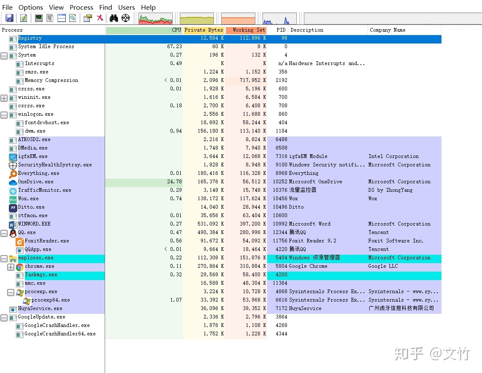Viewport: 482px width, 373px height.
Task: Toggle the Show Process Tree icon
Action: [x=50, y=18]
